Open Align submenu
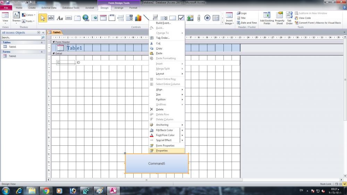Viewport: 347px width, 195px height. (x=167, y=90)
